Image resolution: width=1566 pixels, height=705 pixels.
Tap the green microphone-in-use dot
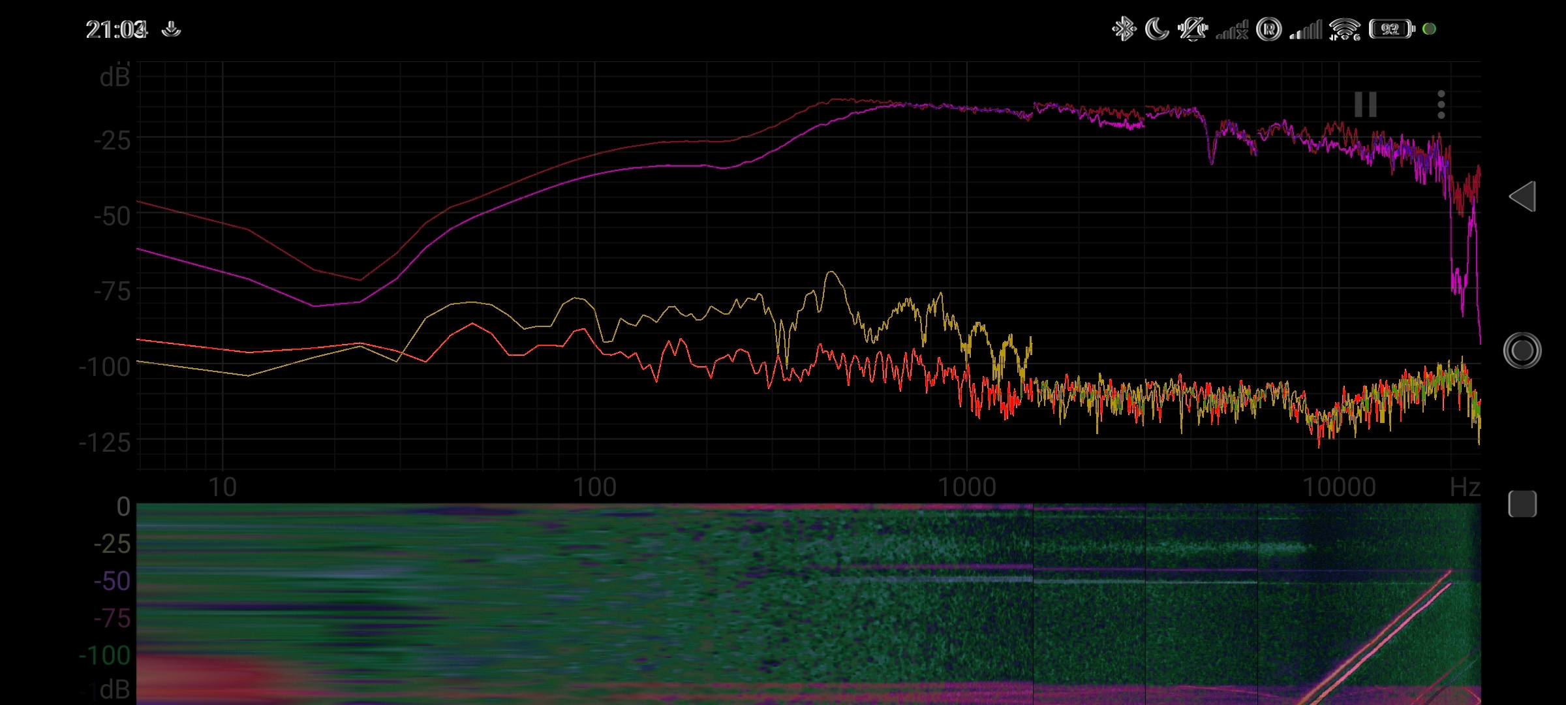(1429, 29)
